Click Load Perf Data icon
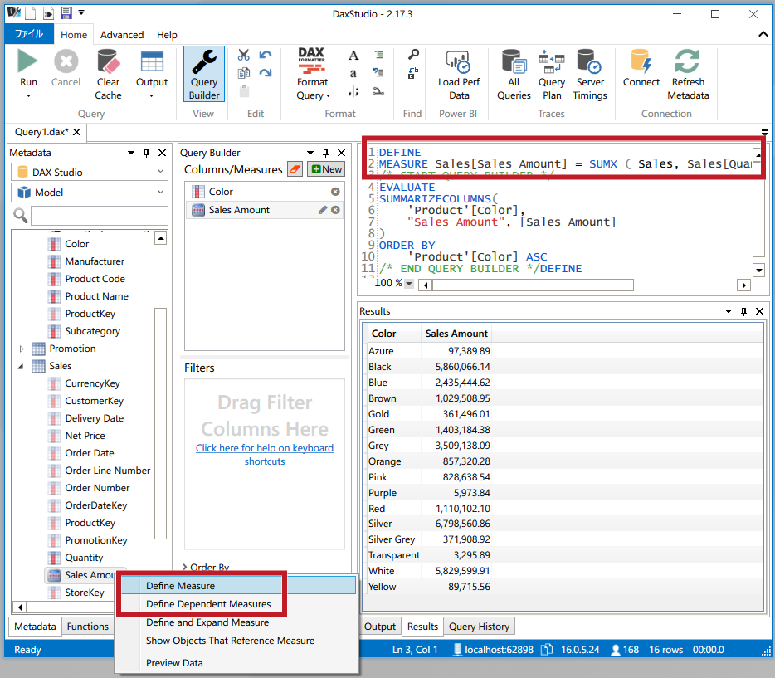 (458, 61)
